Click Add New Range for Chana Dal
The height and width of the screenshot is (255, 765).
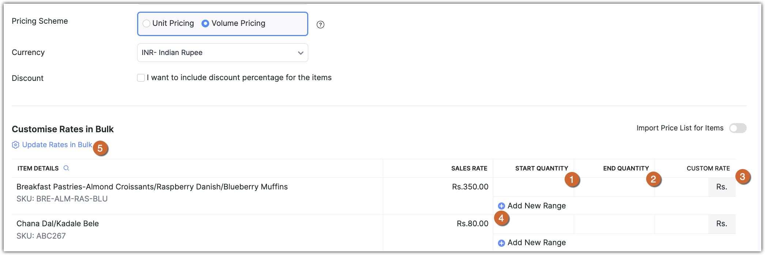[x=536, y=243]
